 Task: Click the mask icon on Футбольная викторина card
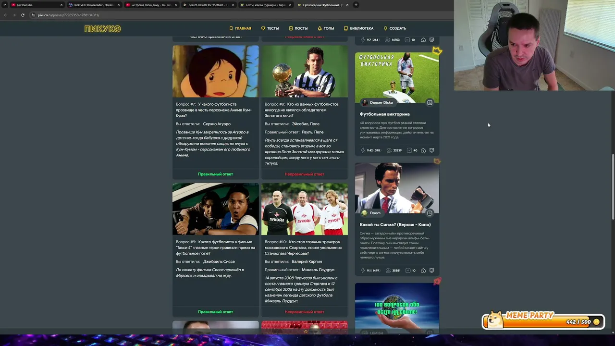tap(431, 150)
